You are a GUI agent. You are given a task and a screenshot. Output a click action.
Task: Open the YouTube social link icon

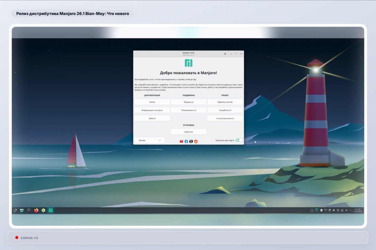tap(181, 142)
